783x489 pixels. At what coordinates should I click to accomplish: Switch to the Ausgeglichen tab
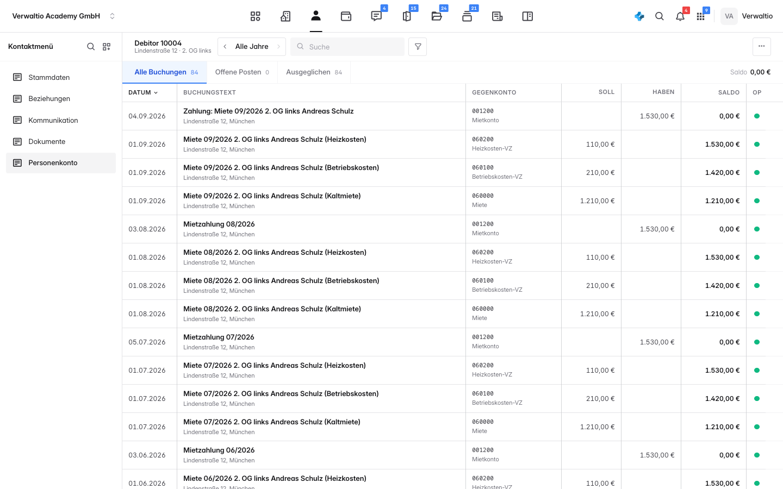pos(314,72)
